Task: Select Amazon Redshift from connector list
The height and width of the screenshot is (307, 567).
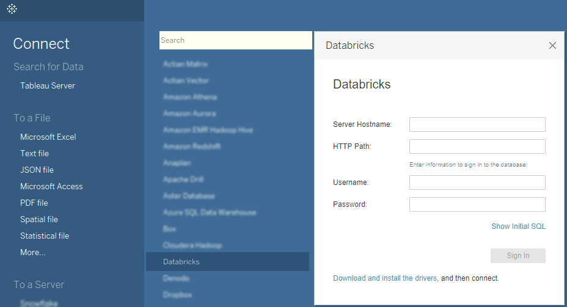Action: click(x=192, y=146)
